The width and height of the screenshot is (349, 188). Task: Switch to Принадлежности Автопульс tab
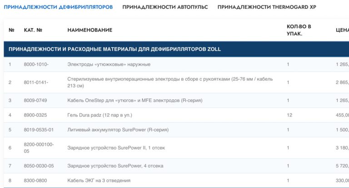click(165, 7)
